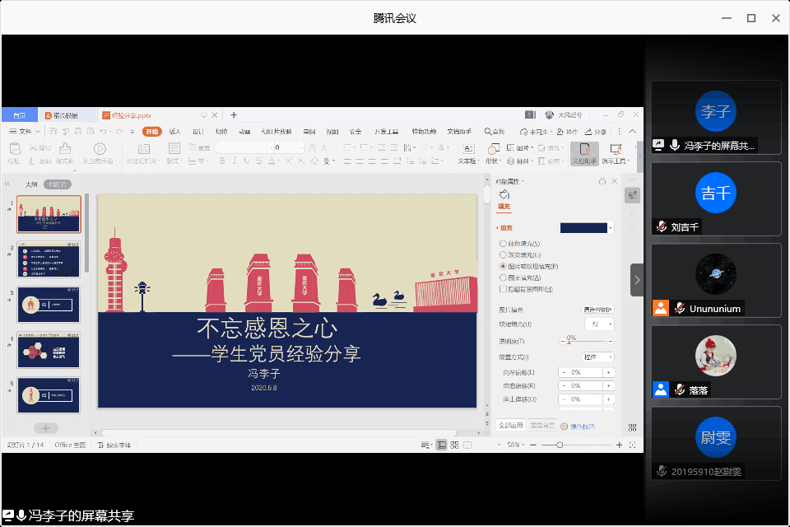790x527 pixels.
Task: Select the 纯色填充 (solid fill) radio button
Action: point(504,244)
